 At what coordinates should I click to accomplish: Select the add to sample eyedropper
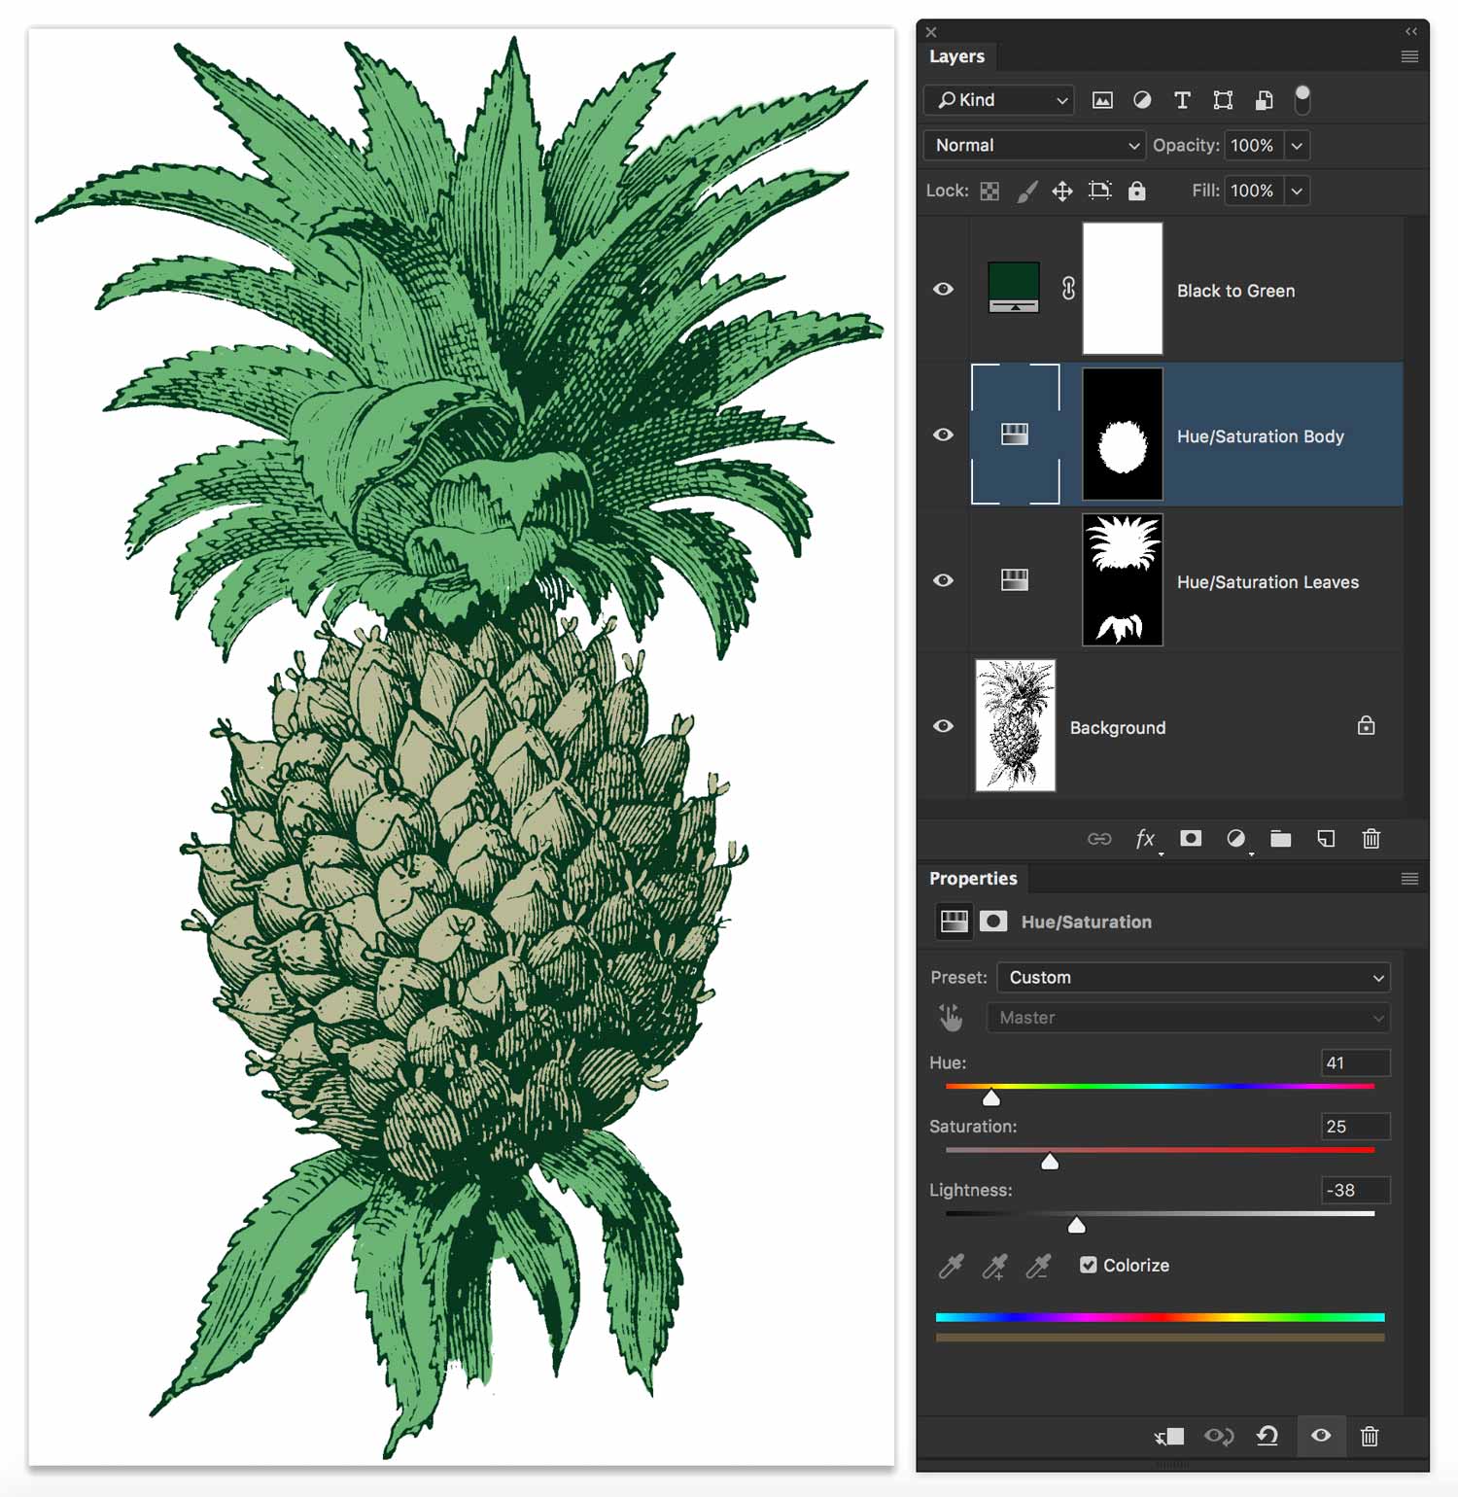pos(994,1266)
